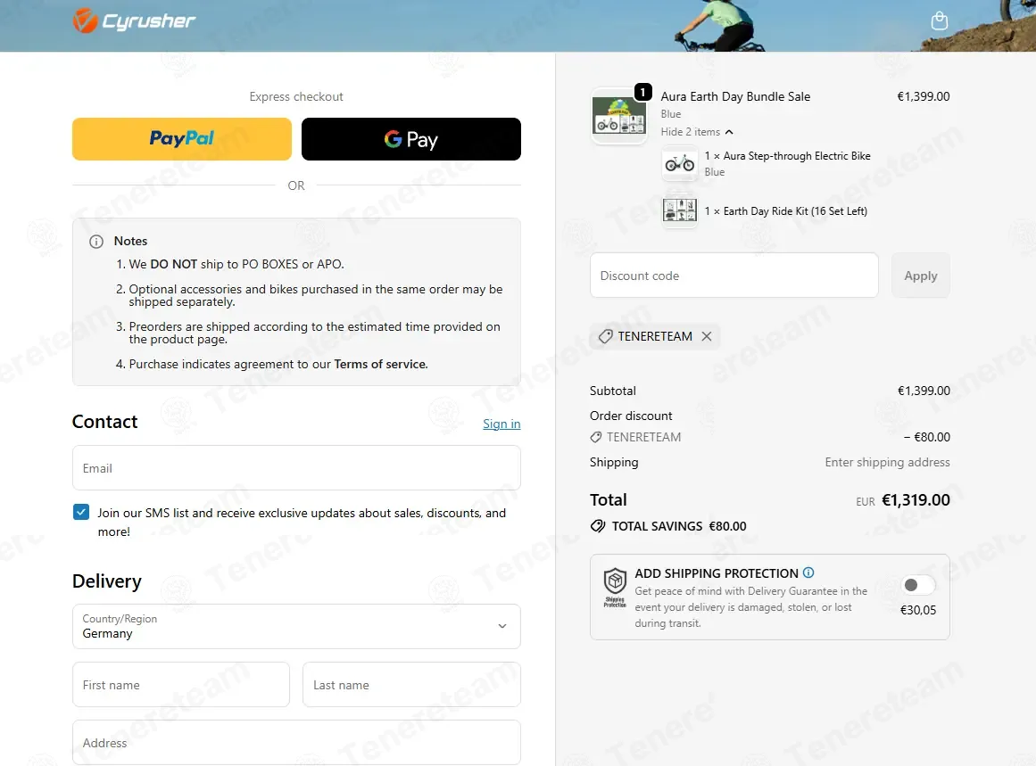Click the Express checkout label
This screenshot has width=1036, height=766.
(x=296, y=96)
